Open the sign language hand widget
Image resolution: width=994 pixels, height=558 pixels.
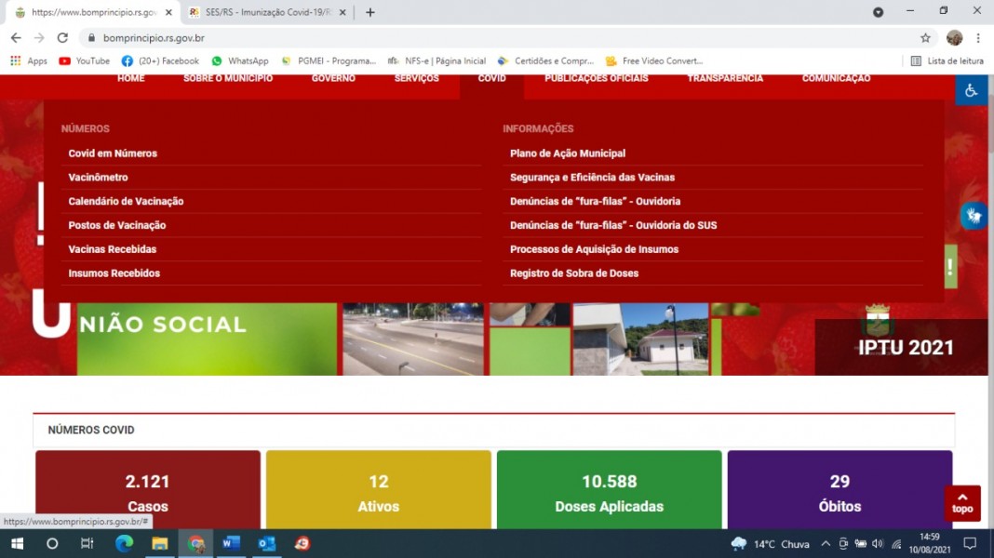(x=974, y=215)
